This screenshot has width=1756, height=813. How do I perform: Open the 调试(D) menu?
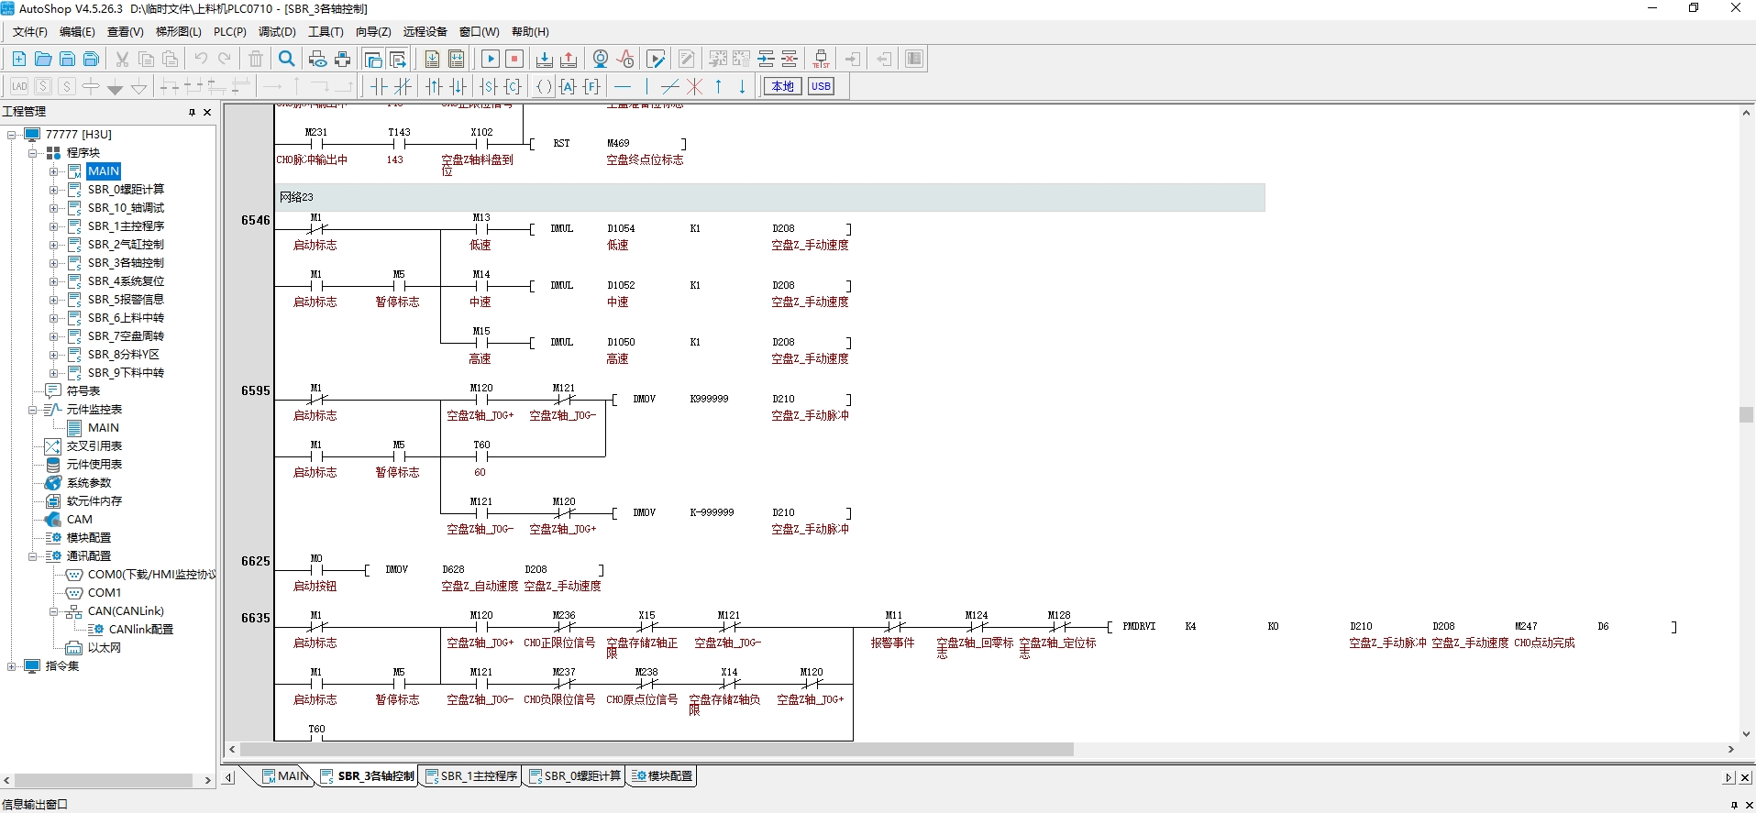tap(277, 32)
